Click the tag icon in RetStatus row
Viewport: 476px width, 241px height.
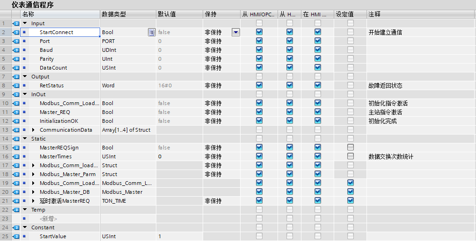coord(16,85)
